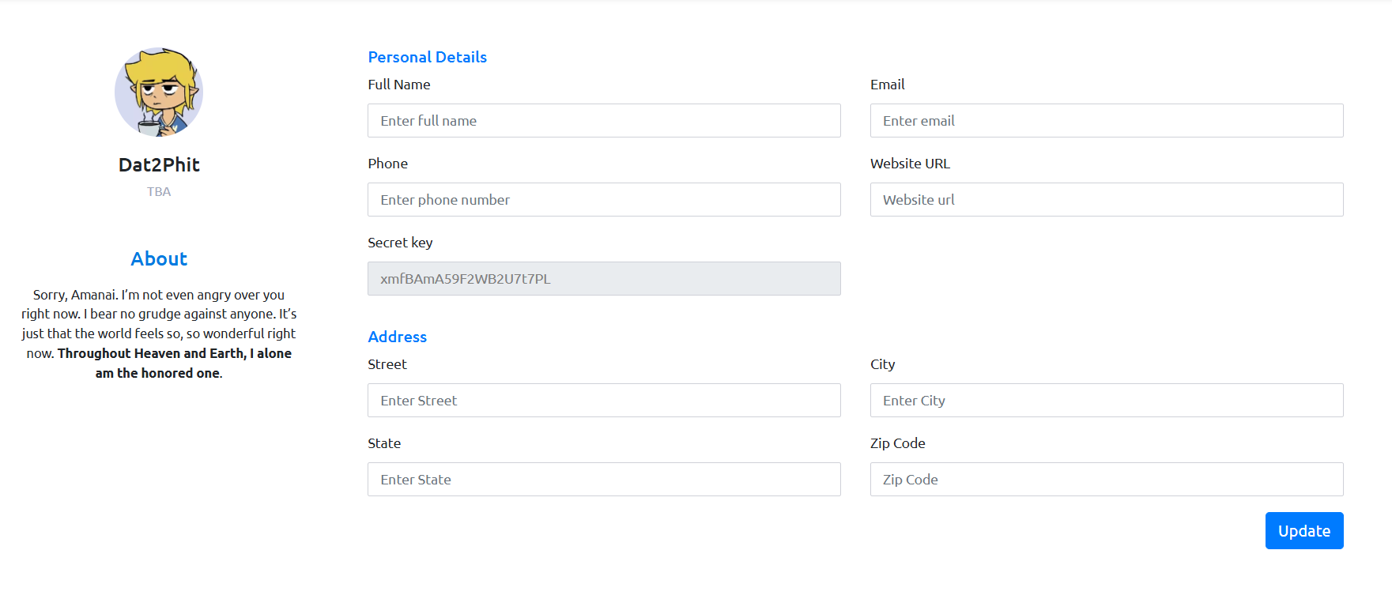The height and width of the screenshot is (599, 1392).
Task: Click the Zip Code label text
Action: pyautogui.click(x=897, y=443)
